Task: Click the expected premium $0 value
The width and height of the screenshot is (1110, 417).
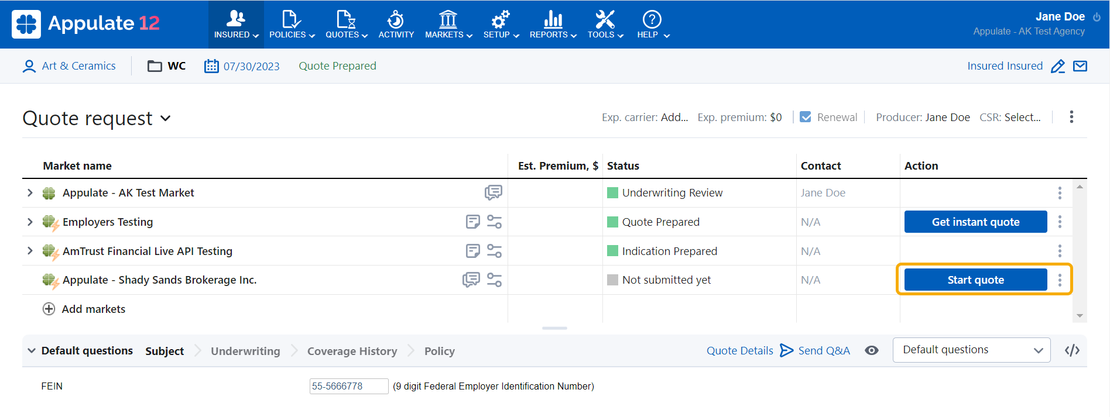Action: point(776,118)
